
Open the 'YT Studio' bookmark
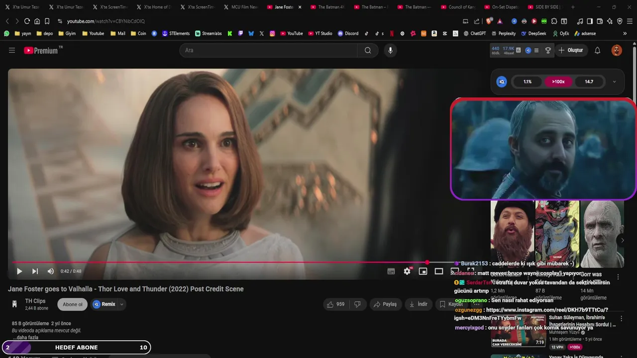[319, 33]
